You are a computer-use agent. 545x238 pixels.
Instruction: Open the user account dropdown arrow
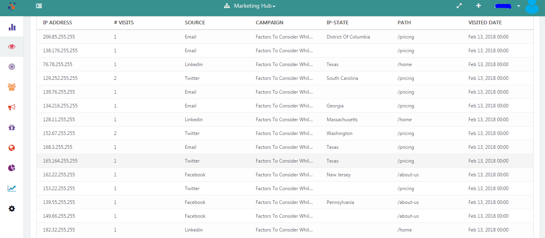[519, 6]
